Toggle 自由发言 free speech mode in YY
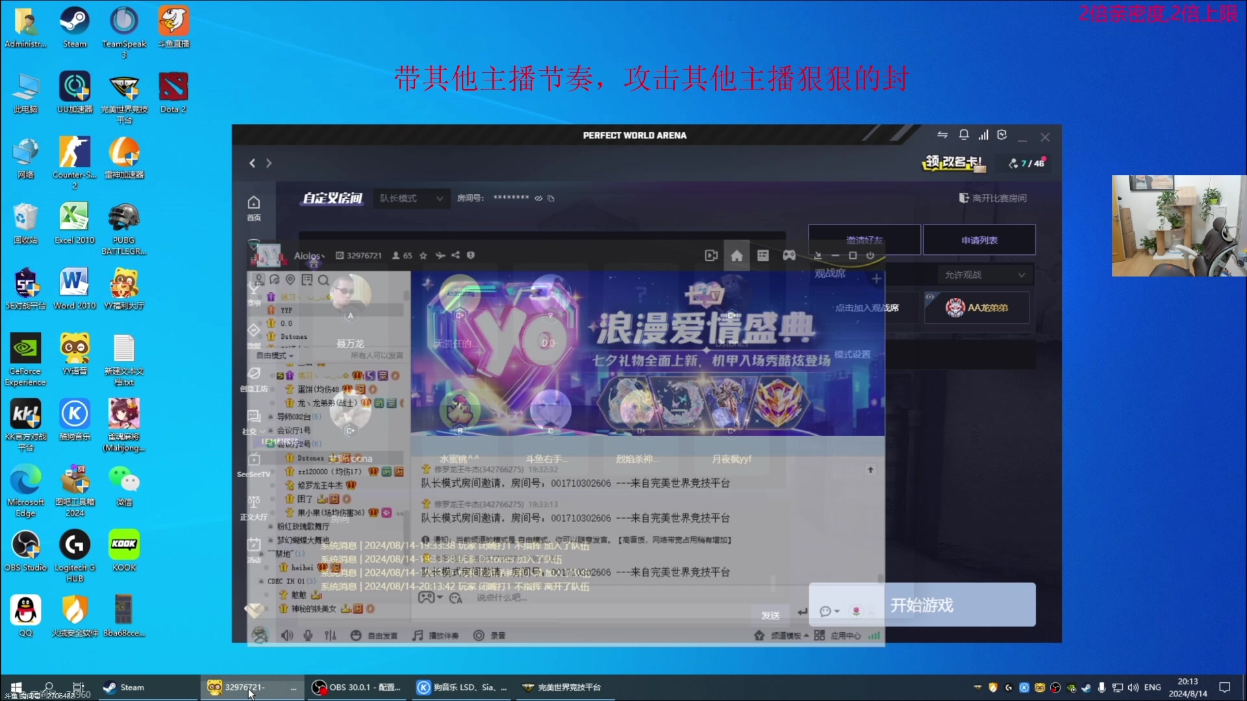The image size is (1247, 701). (383, 635)
